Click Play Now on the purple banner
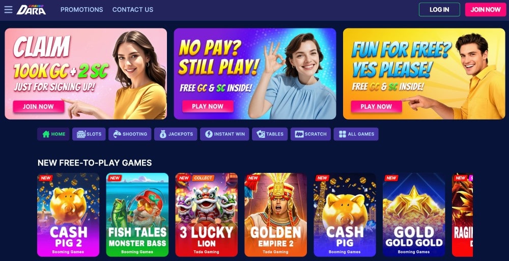The width and height of the screenshot is (509, 261). click(208, 106)
